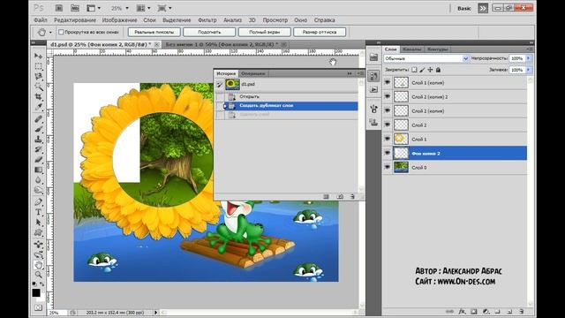Hide layer Слой 2 (копия) 2
This screenshot has width=565, height=318.
click(388, 96)
